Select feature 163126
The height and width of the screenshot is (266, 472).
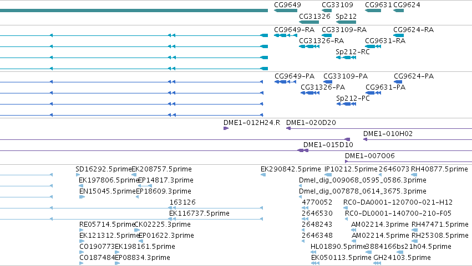pos(182,202)
